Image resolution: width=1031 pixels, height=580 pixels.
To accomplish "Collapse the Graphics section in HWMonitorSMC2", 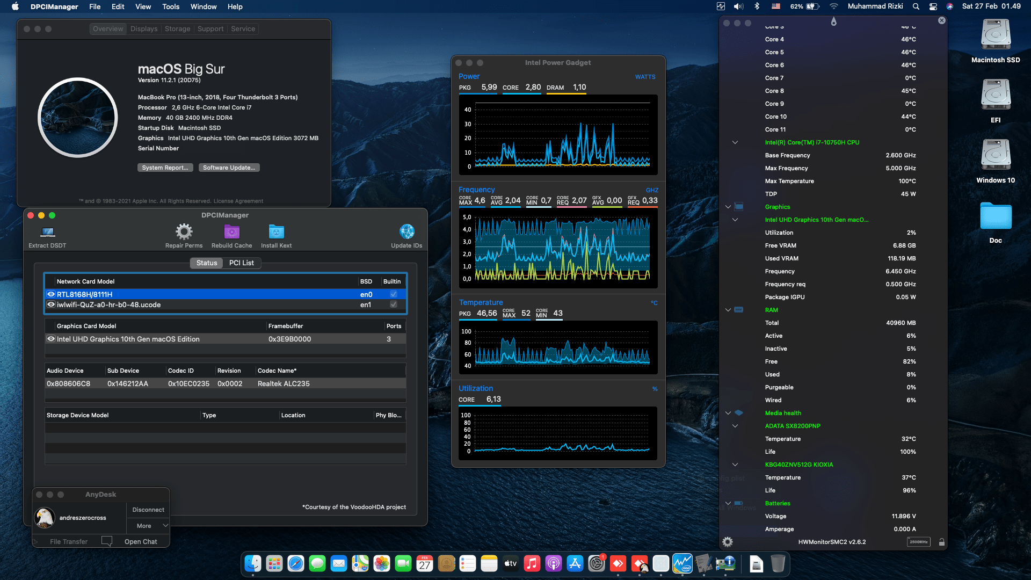I will coord(728,207).
